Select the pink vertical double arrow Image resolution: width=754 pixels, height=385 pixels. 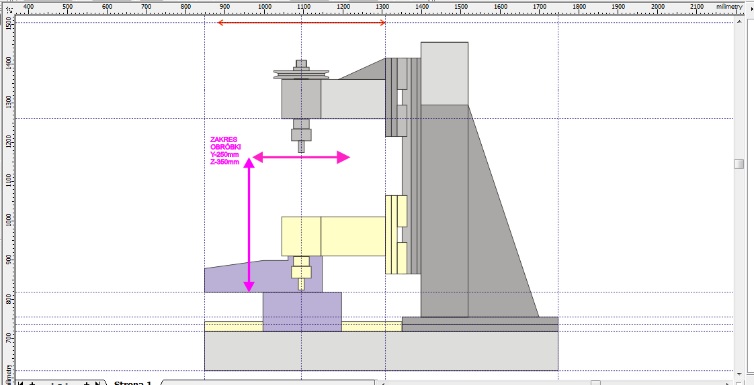[249, 225]
